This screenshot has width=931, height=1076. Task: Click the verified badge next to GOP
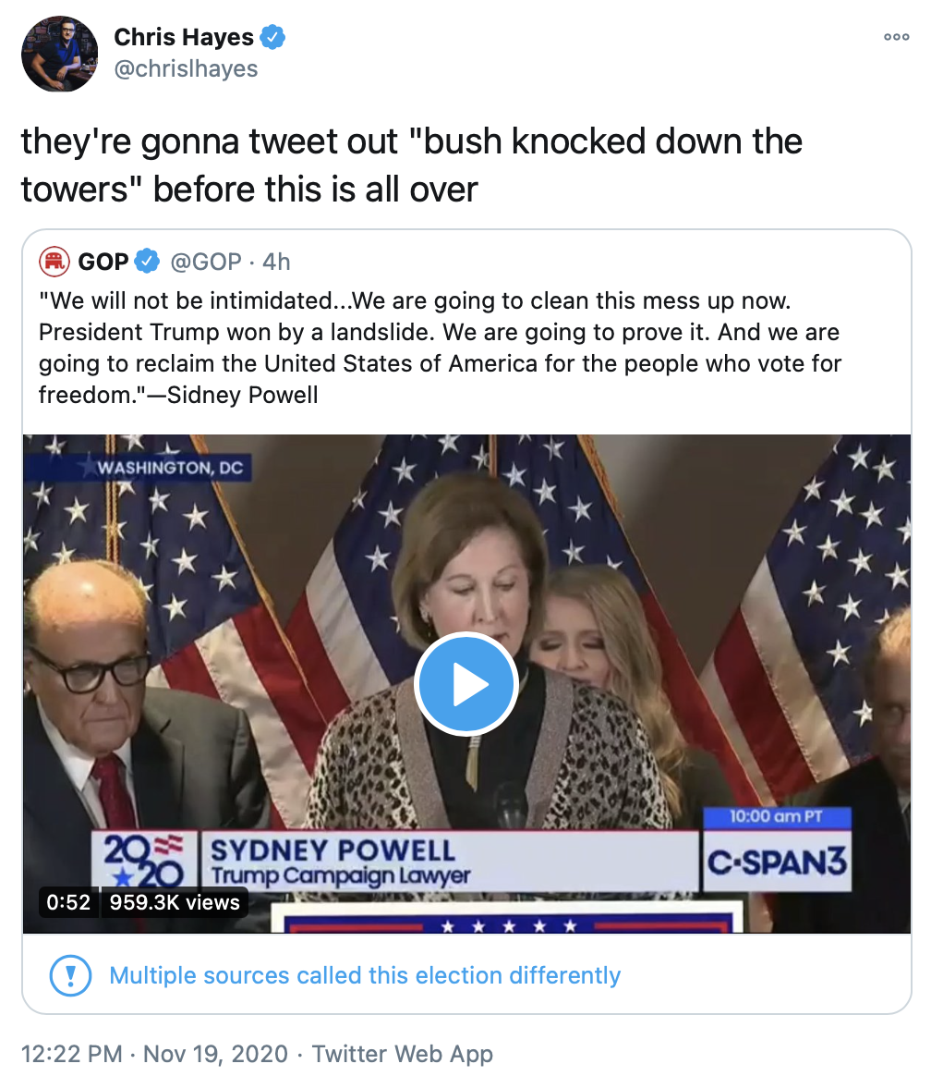point(147,262)
